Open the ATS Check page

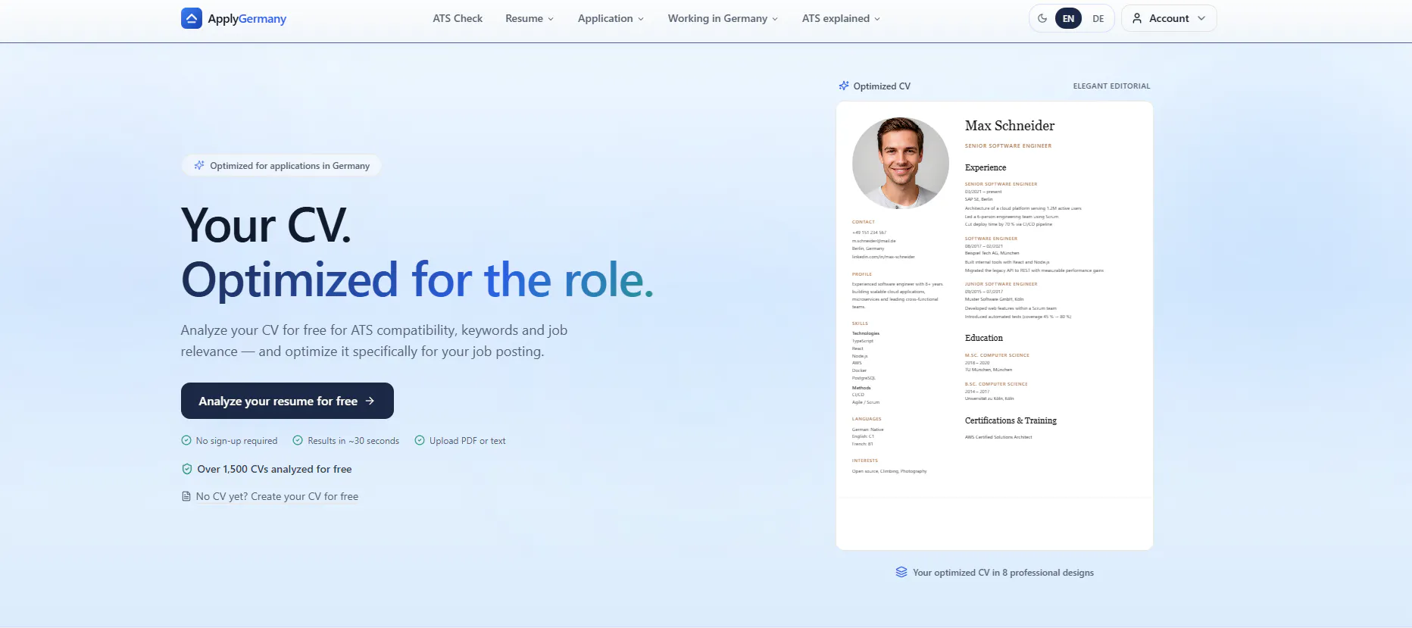(x=458, y=18)
